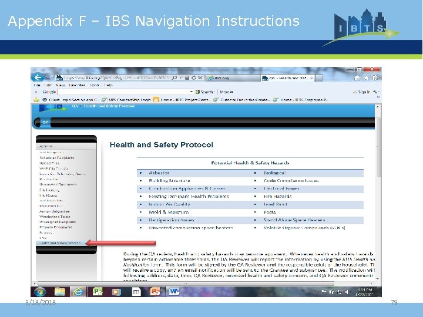Open Upload Files in Actions menu
423x317 pixels.
(x=49, y=163)
